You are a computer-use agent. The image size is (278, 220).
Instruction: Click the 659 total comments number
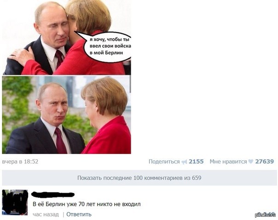click(x=197, y=178)
